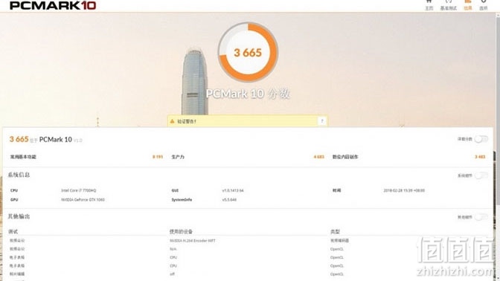Open the Home (主页) tab
500x281 pixels.
coord(429,4)
